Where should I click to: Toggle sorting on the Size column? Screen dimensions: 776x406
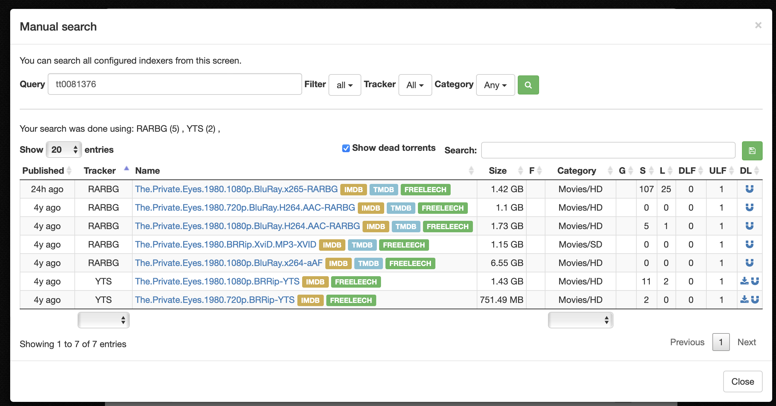tap(497, 171)
